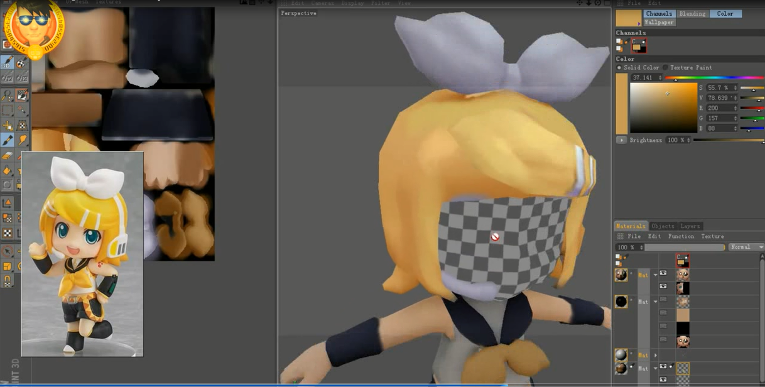Click the layer opacity 100 % field
Screen dimensions: 765x387
(x=630, y=247)
